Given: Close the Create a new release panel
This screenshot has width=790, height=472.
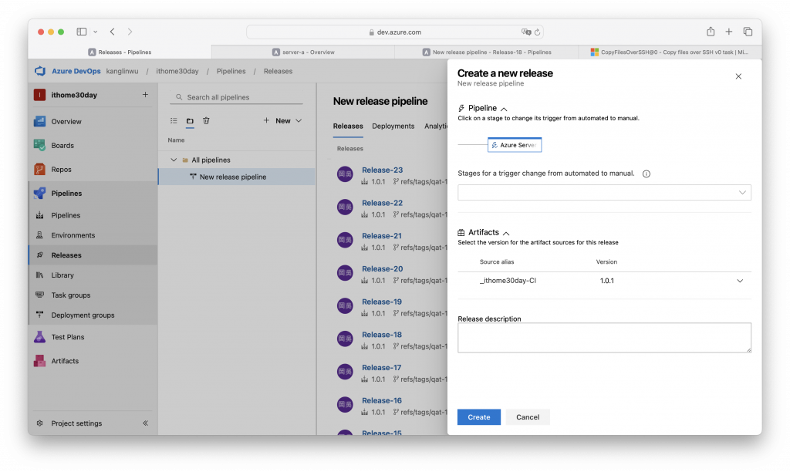Looking at the screenshot, I should pos(738,76).
